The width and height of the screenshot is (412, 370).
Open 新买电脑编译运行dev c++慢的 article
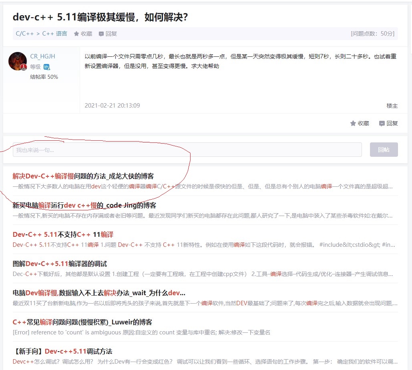pos(84,205)
